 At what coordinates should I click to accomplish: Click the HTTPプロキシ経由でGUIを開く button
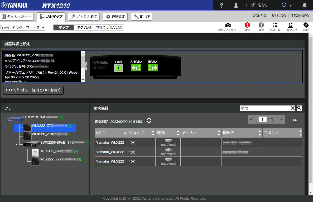(x=33, y=90)
